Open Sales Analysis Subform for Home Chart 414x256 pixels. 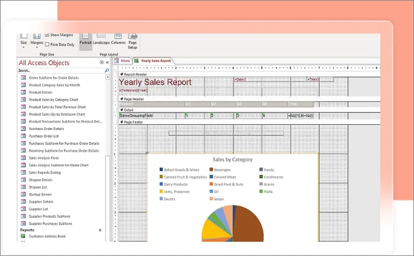tap(58, 165)
